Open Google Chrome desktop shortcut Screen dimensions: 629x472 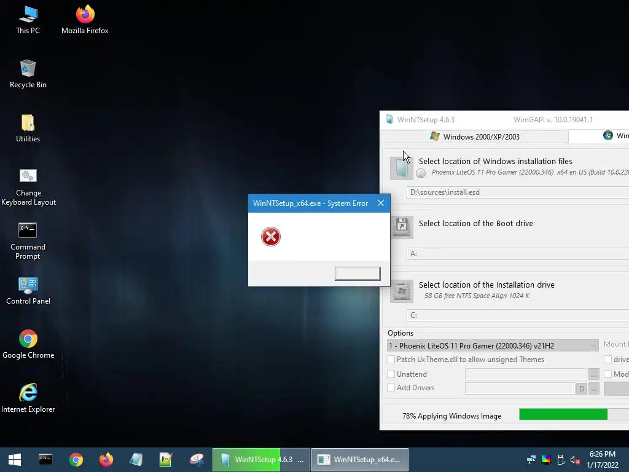[x=28, y=345]
